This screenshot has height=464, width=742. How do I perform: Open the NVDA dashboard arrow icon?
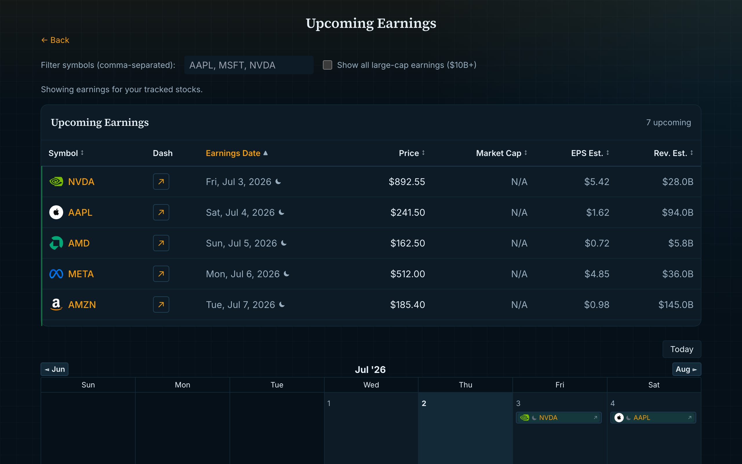[x=161, y=182]
